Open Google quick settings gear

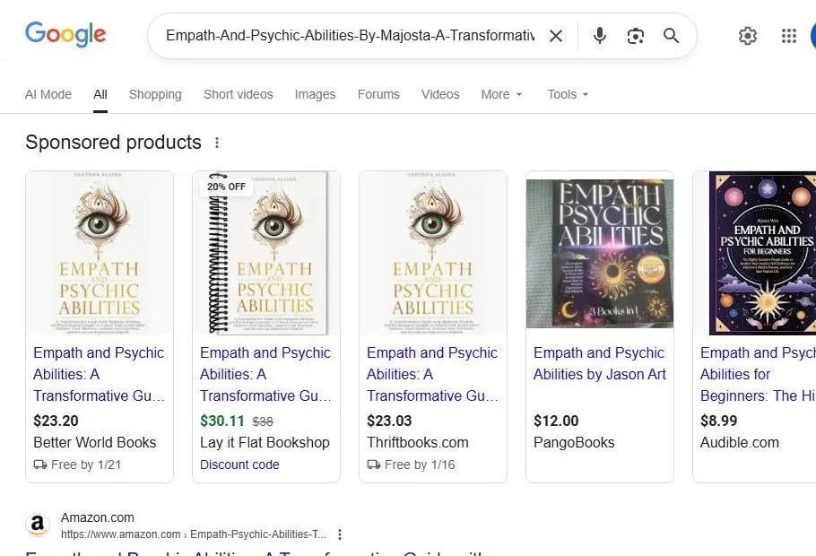pos(748,36)
